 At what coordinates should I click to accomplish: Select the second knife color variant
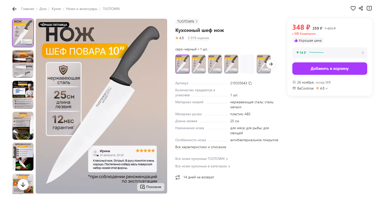199,64
